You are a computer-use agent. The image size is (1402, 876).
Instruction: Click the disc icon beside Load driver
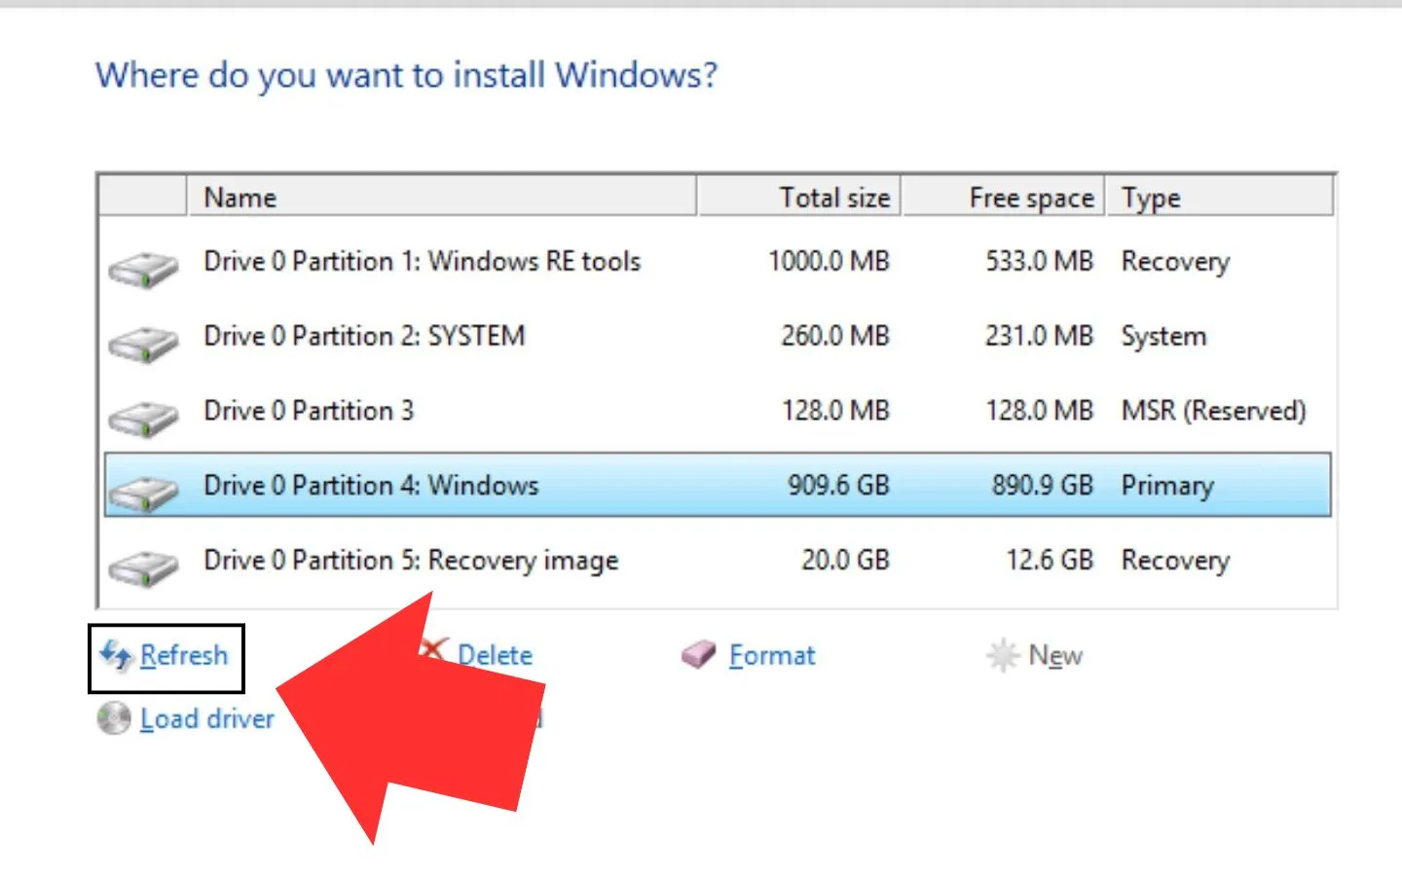(114, 719)
